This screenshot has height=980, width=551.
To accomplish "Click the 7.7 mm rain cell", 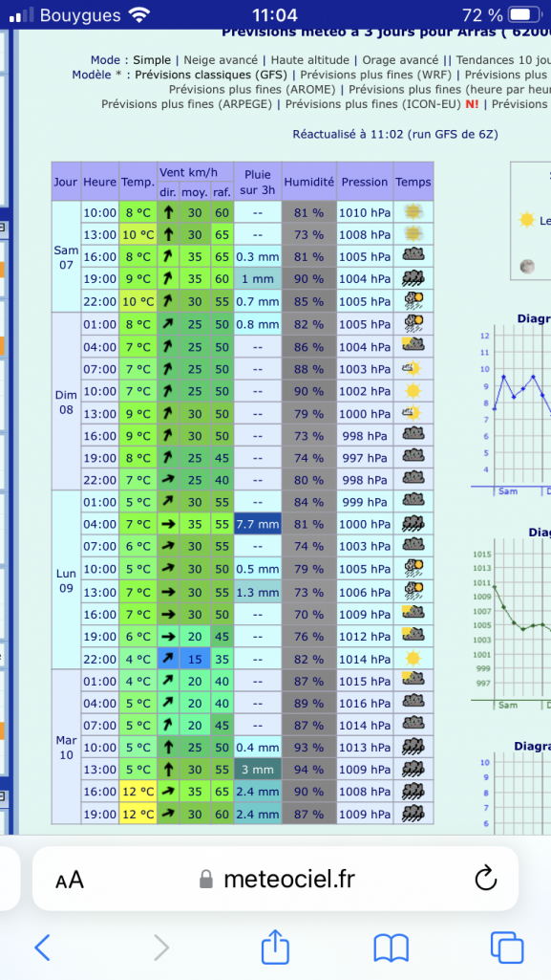I will click(258, 524).
